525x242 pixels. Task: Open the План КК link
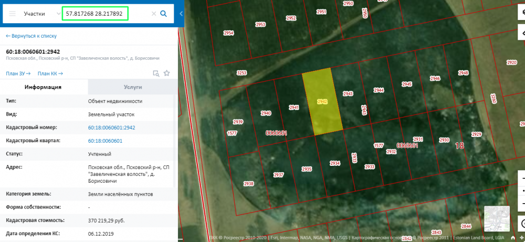pyautogui.click(x=50, y=73)
